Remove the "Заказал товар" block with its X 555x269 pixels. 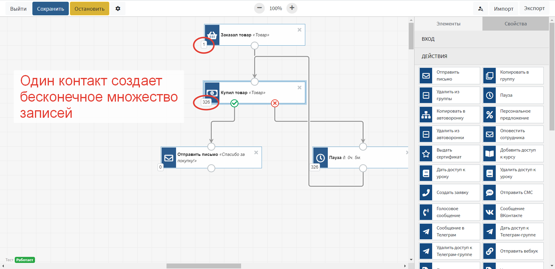pyautogui.click(x=299, y=30)
